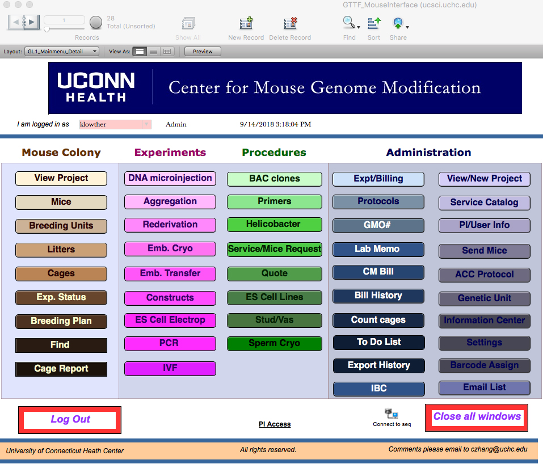Click the Preview button in the status toolbar
The width and height of the screenshot is (543, 464).
pos(201,51)
